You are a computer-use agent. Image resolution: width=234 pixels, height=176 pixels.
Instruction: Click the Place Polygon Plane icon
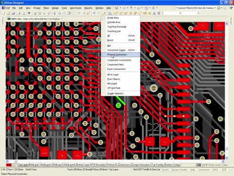tap(149, 13)
